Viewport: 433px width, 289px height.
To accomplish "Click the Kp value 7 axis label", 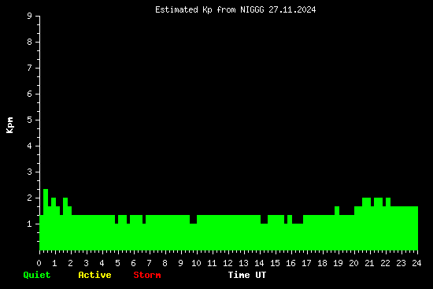I will tap(30, 68).
